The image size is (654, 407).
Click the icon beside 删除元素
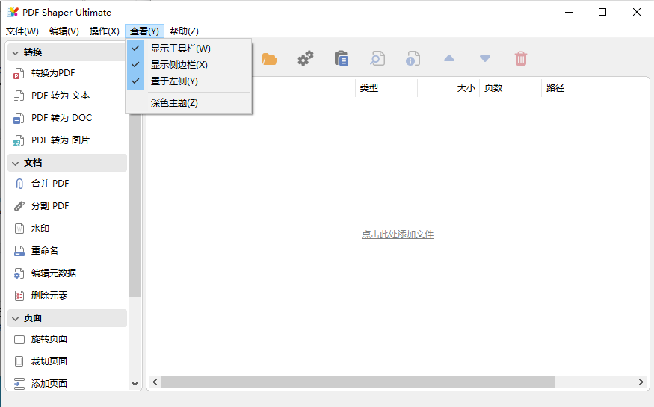coord(19,296)
